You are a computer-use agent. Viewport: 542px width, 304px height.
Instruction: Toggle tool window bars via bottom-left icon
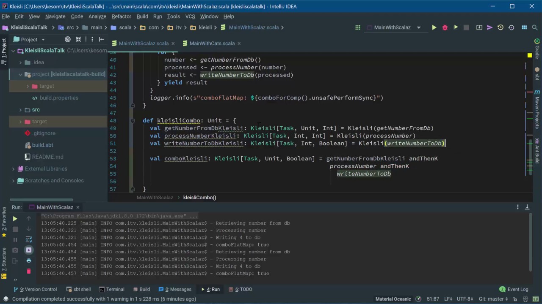click(6, 299)
